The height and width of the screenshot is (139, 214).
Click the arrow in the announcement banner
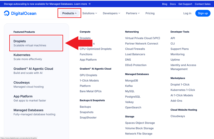pos(89,4)
